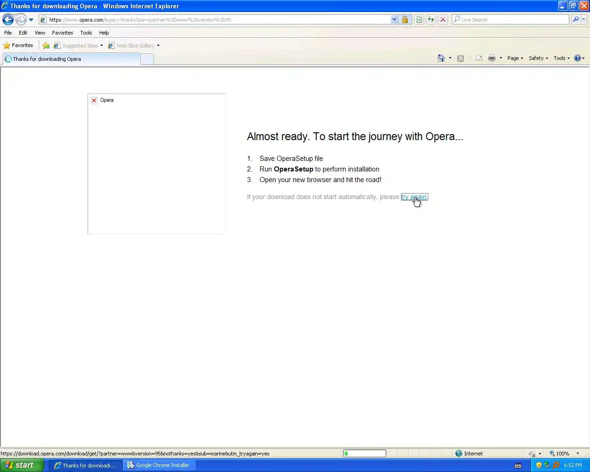590x472 pixels.
Task: Click the Safely Remove Hardware tray icon
Action: pos(547,465)
